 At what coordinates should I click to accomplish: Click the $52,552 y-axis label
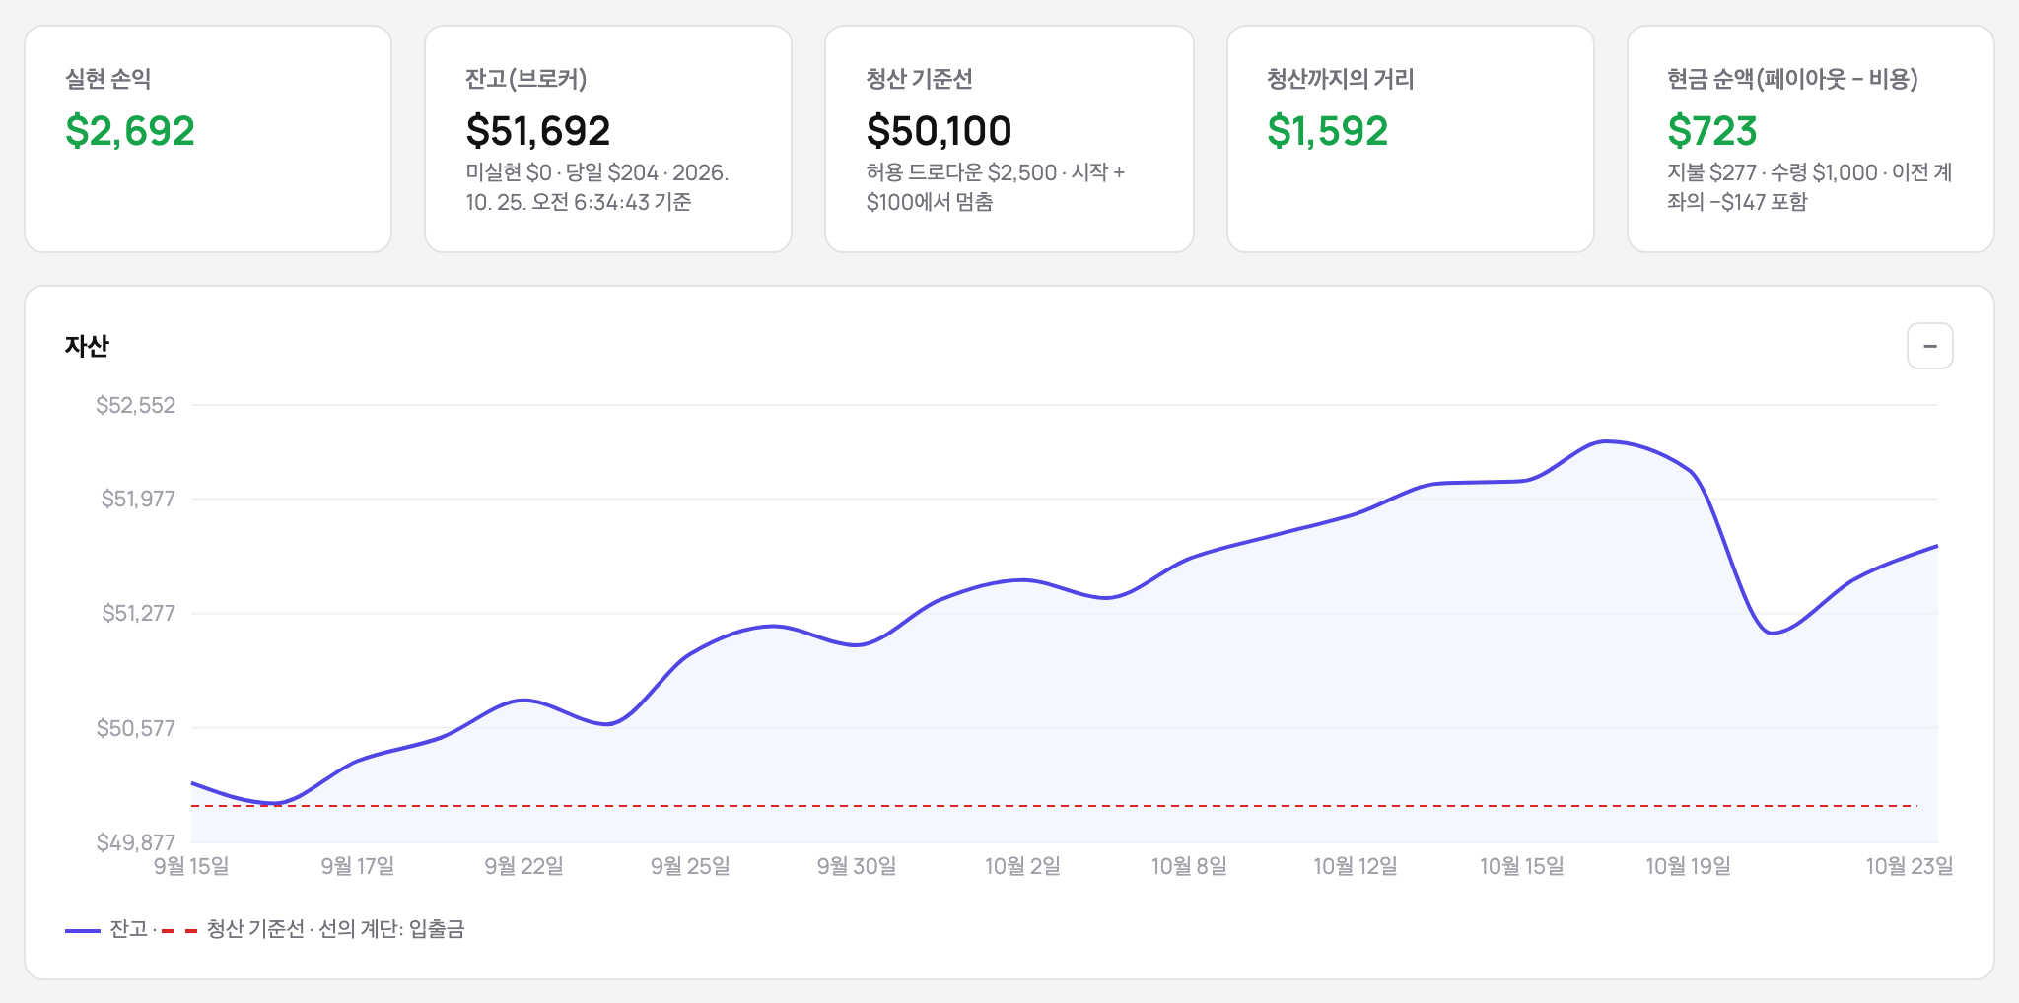(135, 405)
